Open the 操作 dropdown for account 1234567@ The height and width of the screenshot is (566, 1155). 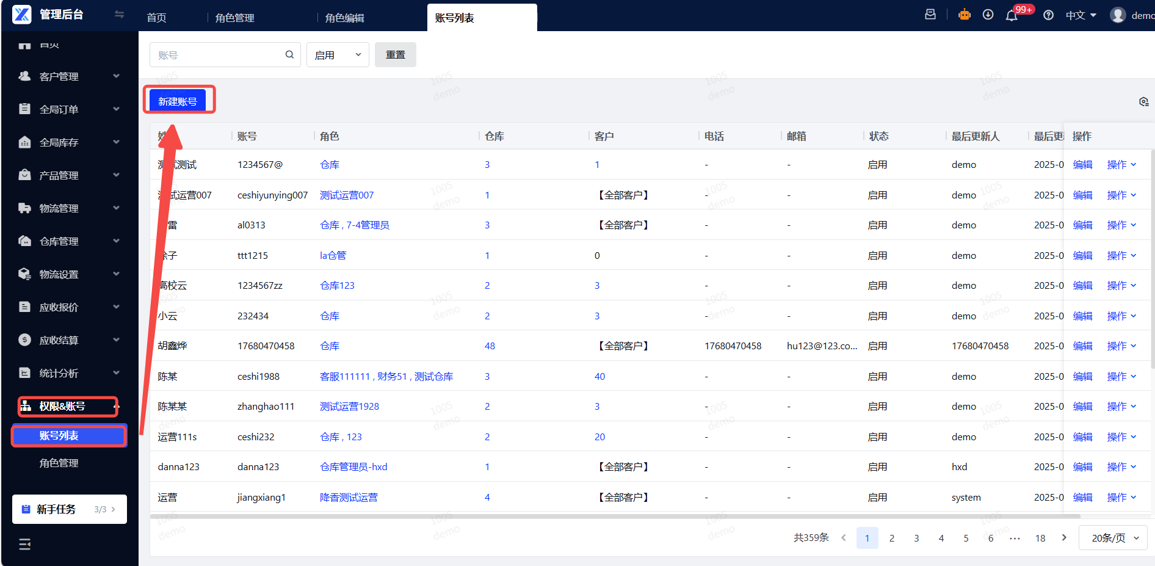(1121, 165)
